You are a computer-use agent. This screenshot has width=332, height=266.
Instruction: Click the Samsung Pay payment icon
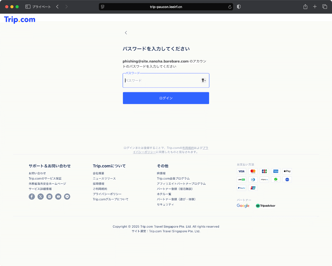tap(287, 179)
